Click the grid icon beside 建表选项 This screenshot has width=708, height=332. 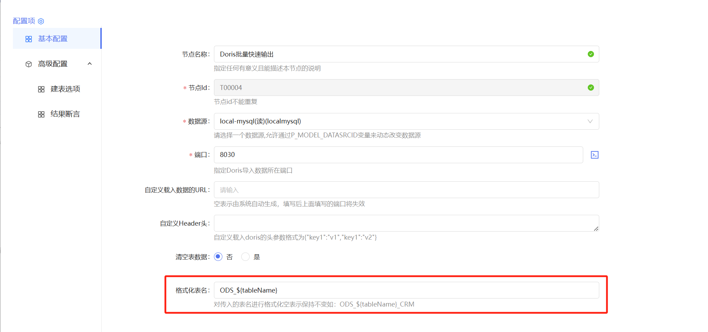(41, 89)
